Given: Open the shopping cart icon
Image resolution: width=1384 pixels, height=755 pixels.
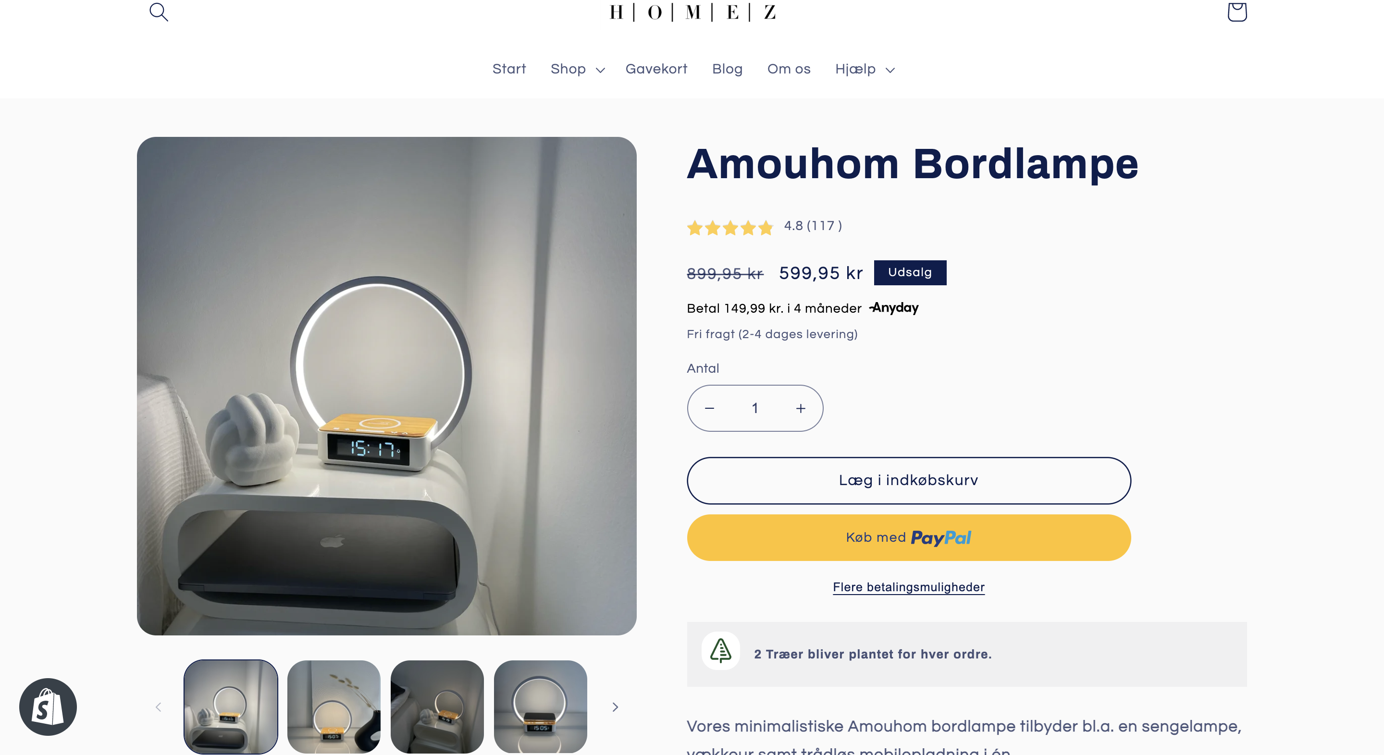Looking at the screenshot, I should 1237,11.
